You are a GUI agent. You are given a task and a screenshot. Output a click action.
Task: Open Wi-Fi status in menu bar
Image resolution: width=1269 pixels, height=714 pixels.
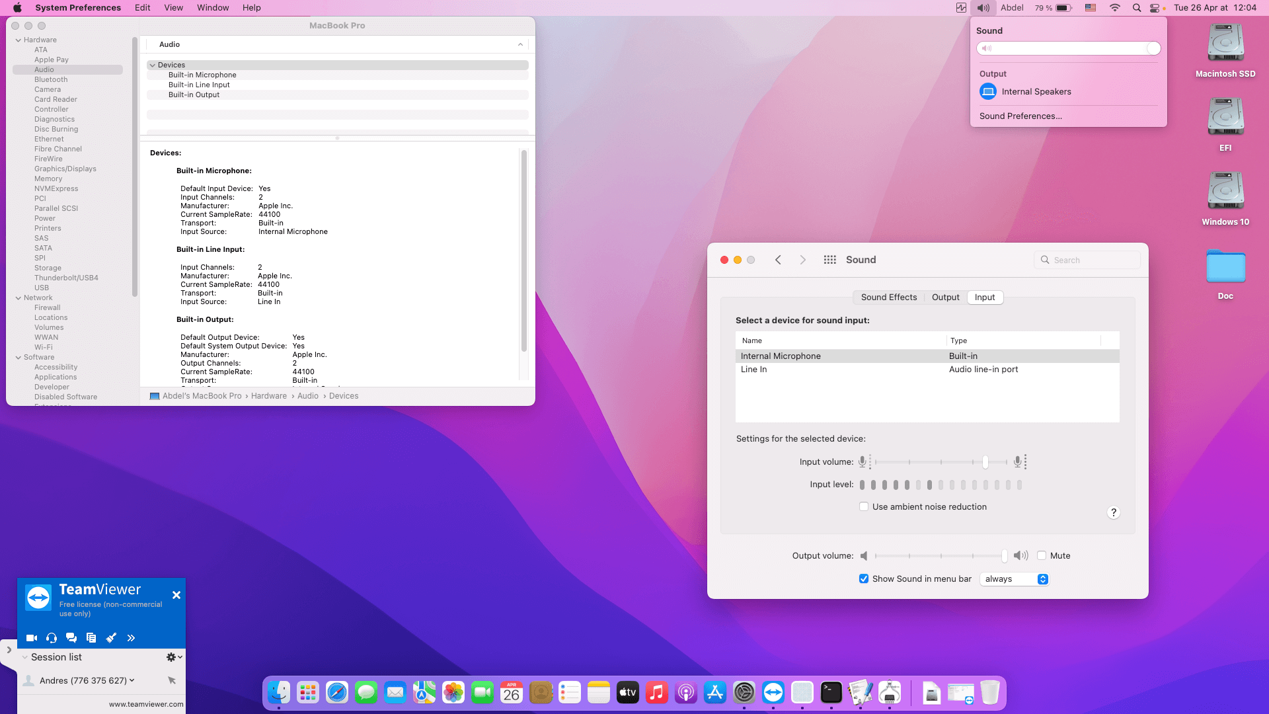(1115, 8)
